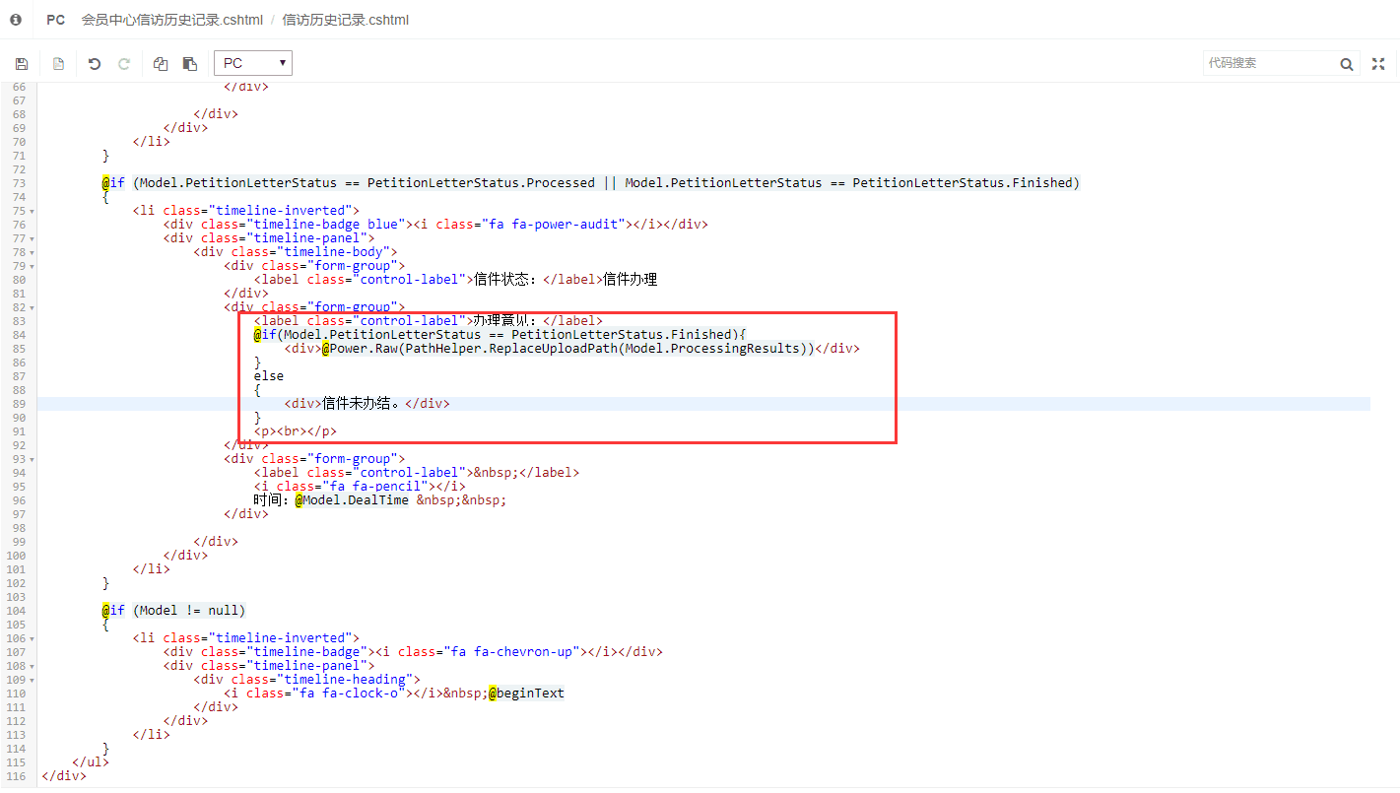Screen dimensions: 1400x793
Task: Collapse the timeline-heading div at line 109
Action: pyautogui.click(x=32, y=680)
